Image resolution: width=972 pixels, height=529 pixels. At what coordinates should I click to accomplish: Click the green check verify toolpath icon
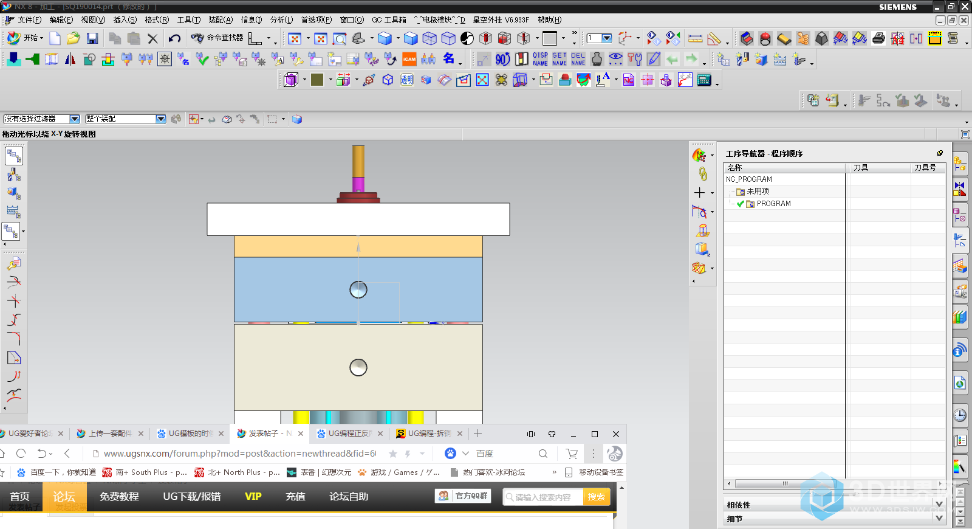pyautogui.click(x=202, y=59)
